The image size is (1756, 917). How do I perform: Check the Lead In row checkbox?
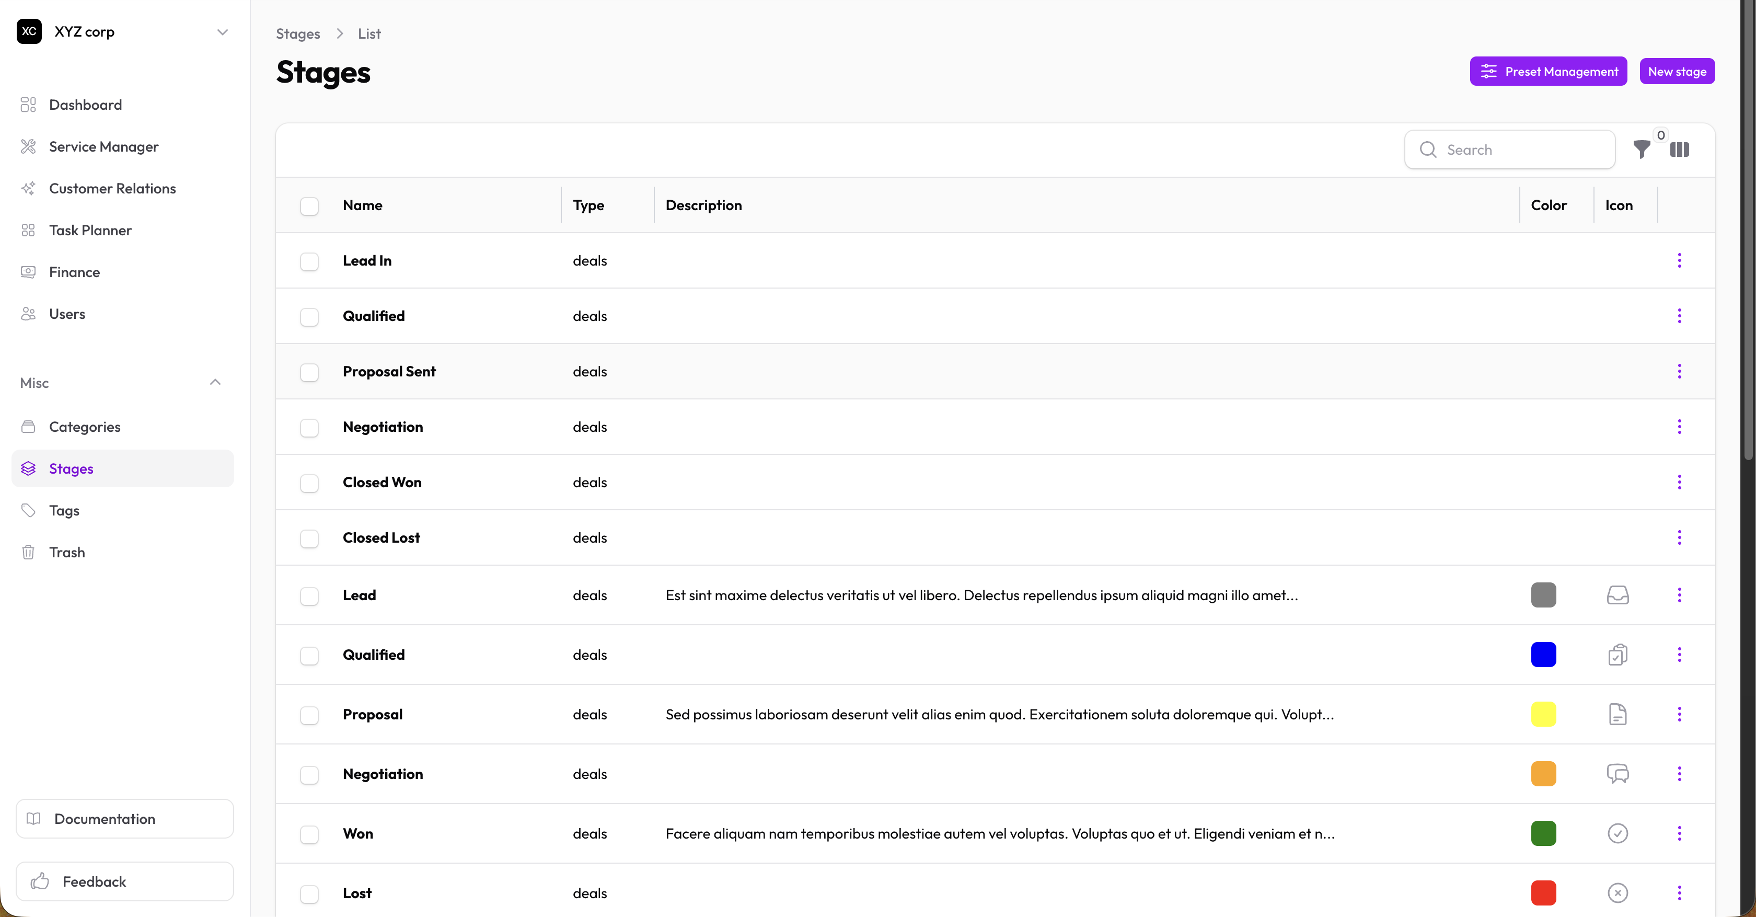click(x=309, y=261)
